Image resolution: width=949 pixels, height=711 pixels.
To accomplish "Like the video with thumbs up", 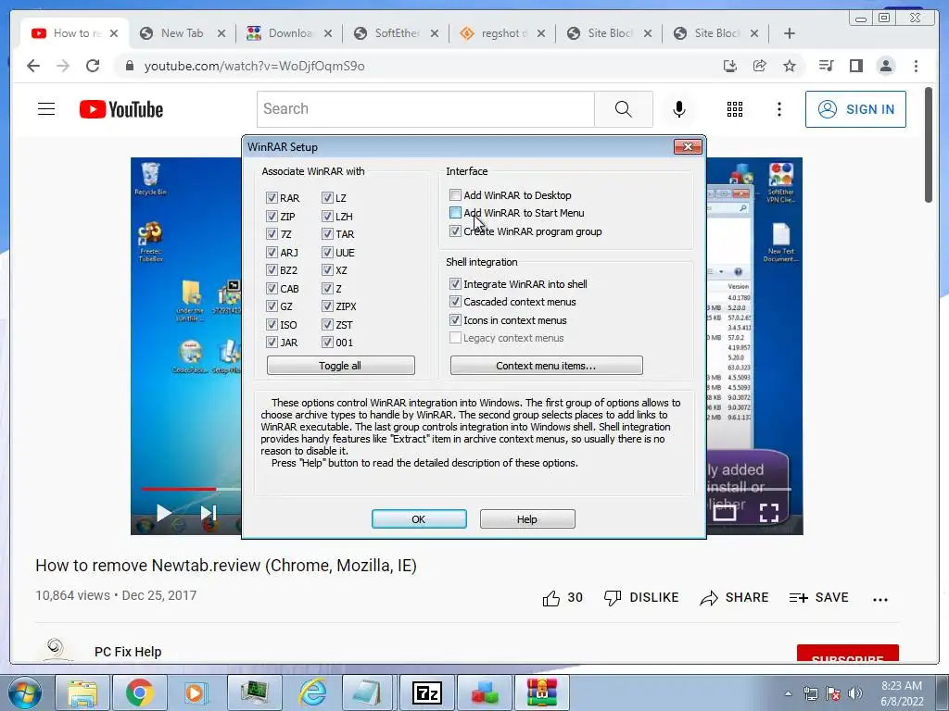I will click(x=563, y=598).
